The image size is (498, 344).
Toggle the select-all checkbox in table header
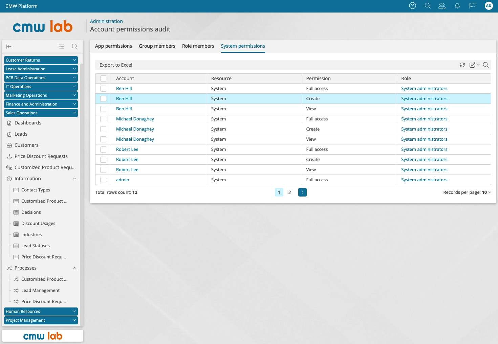(x=103, y=78)
